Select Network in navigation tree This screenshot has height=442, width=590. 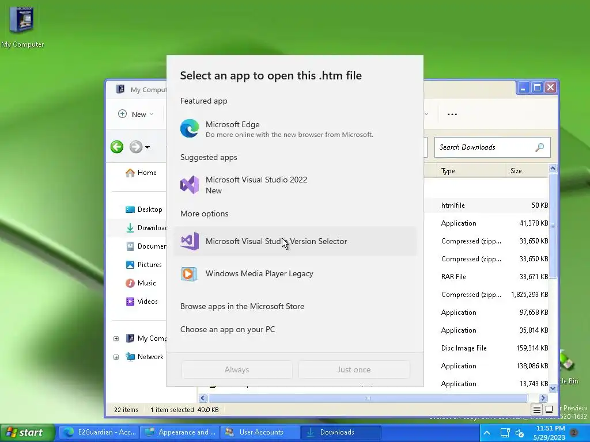(x=145, y=357)
